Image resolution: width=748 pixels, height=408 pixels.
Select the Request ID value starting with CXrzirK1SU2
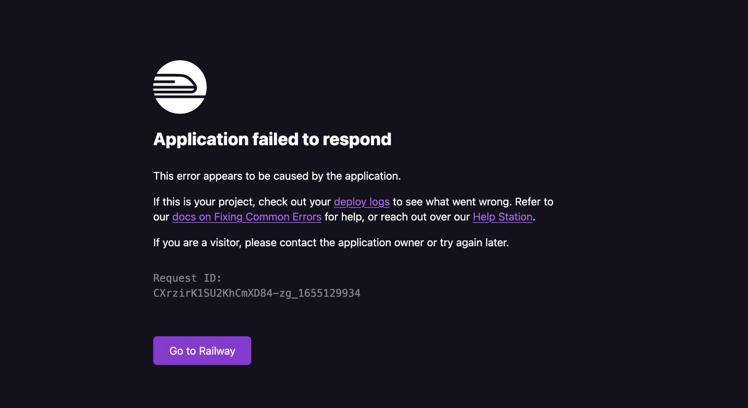pyautogui.click(x=219, y=293)
